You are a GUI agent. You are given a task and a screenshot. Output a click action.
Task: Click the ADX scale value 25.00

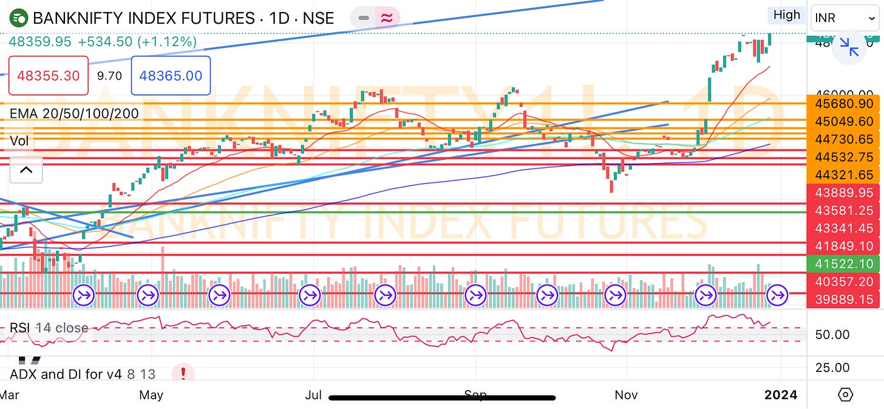pos(832,367)
